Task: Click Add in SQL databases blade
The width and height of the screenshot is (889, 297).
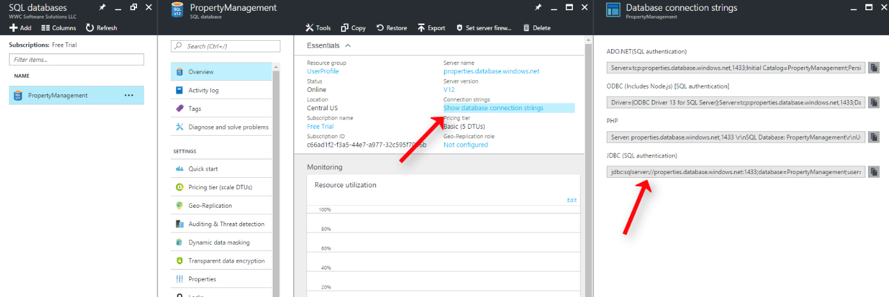Action: [x=20, y=28]
